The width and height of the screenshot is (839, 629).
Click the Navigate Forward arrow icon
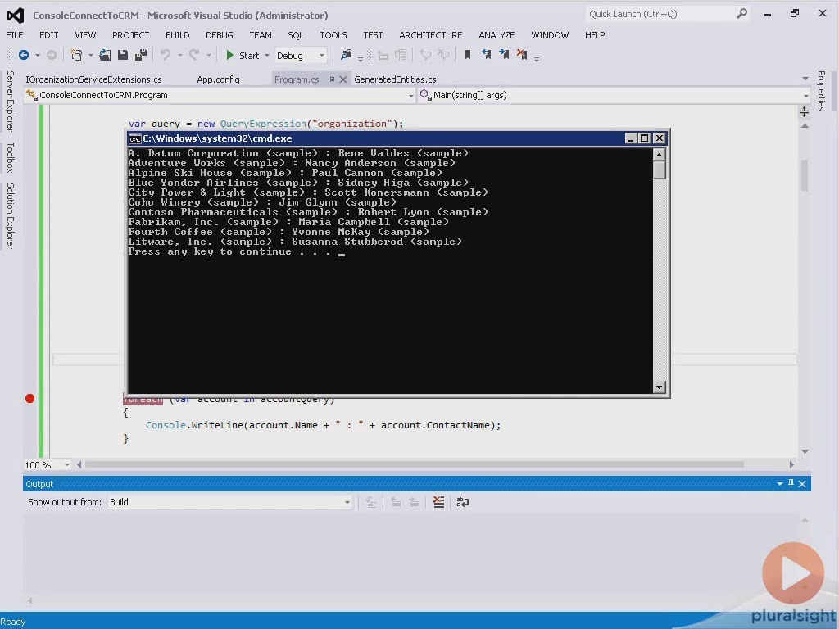click(52, 55)
